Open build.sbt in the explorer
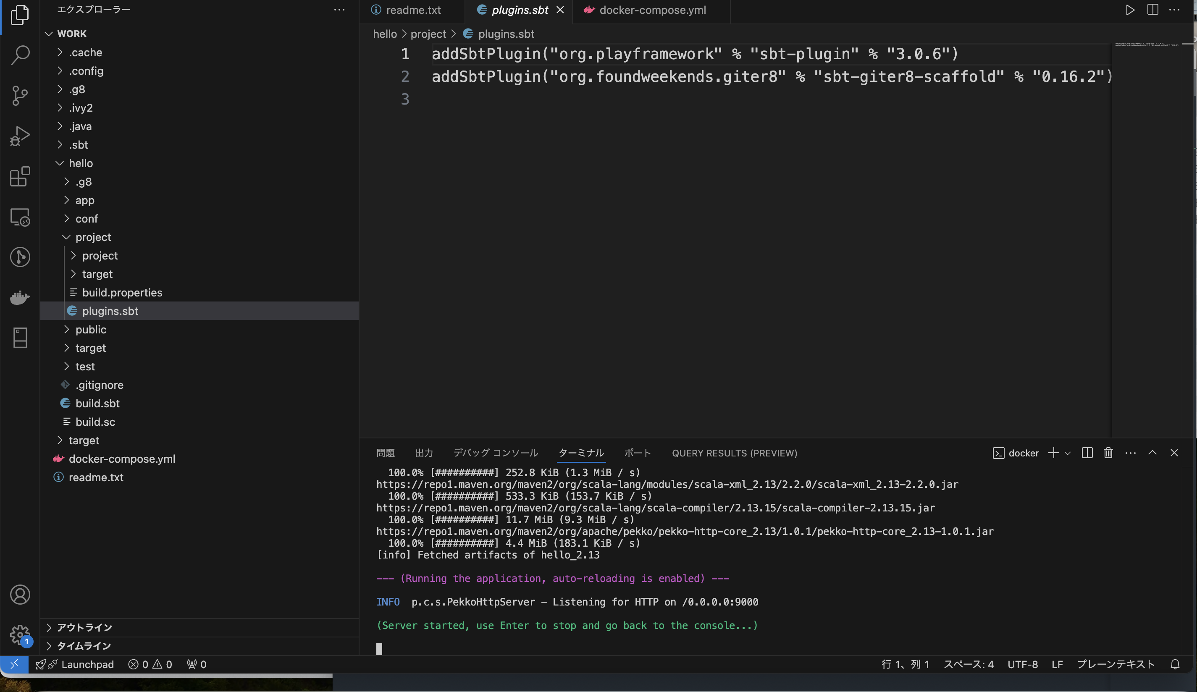1197x692 pixels. click(x=199, y=404)
